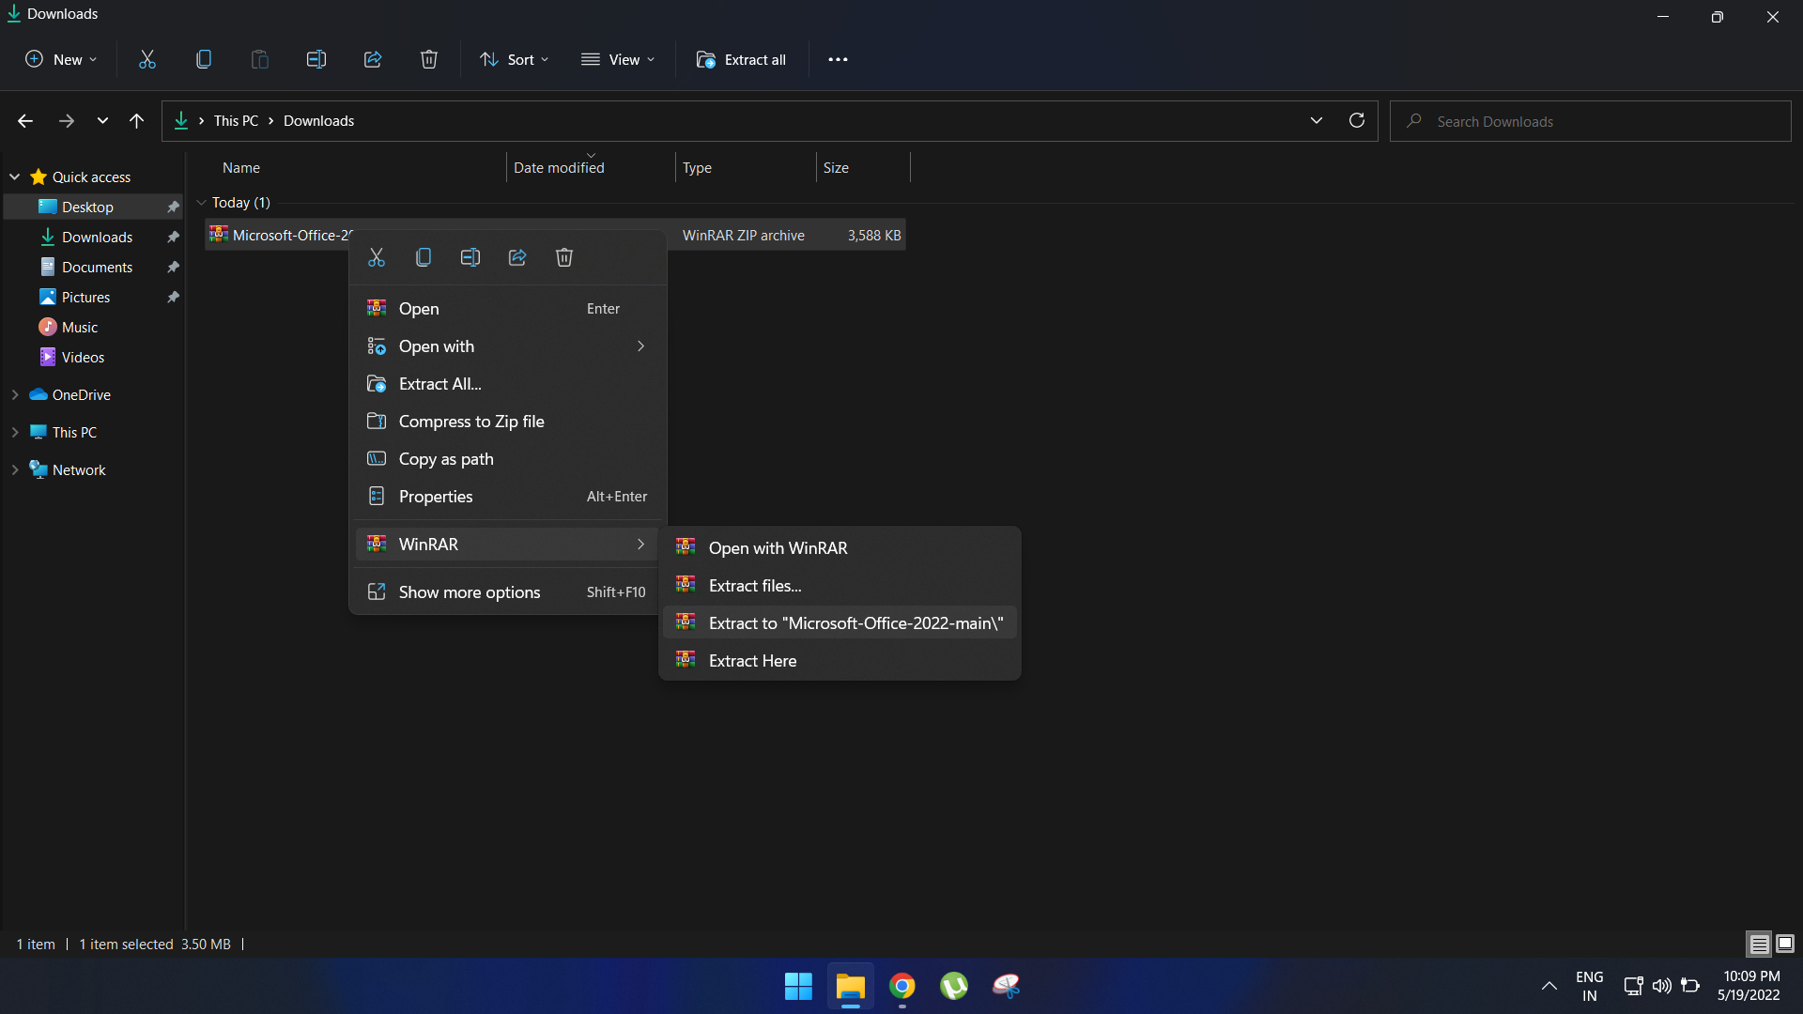Open the Sort dropdown
The height and width of the screenshot is (1014, 1803).
click(515, 59)
